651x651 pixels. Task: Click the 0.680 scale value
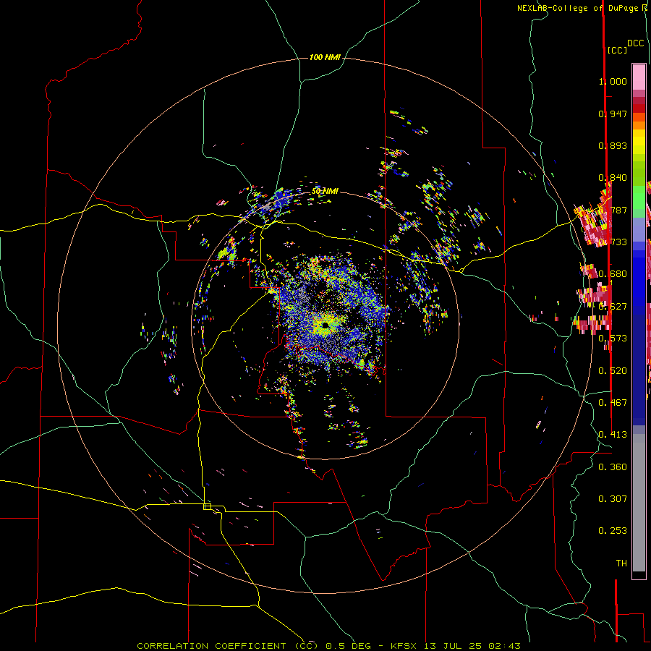pos(613,274)
